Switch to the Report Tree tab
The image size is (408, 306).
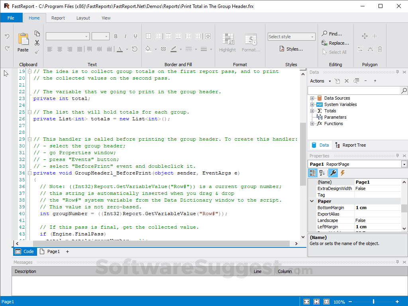(x=350, y=145)
